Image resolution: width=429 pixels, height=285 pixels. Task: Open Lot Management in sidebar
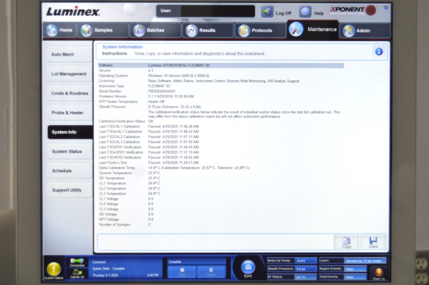(x=70, y=74)
